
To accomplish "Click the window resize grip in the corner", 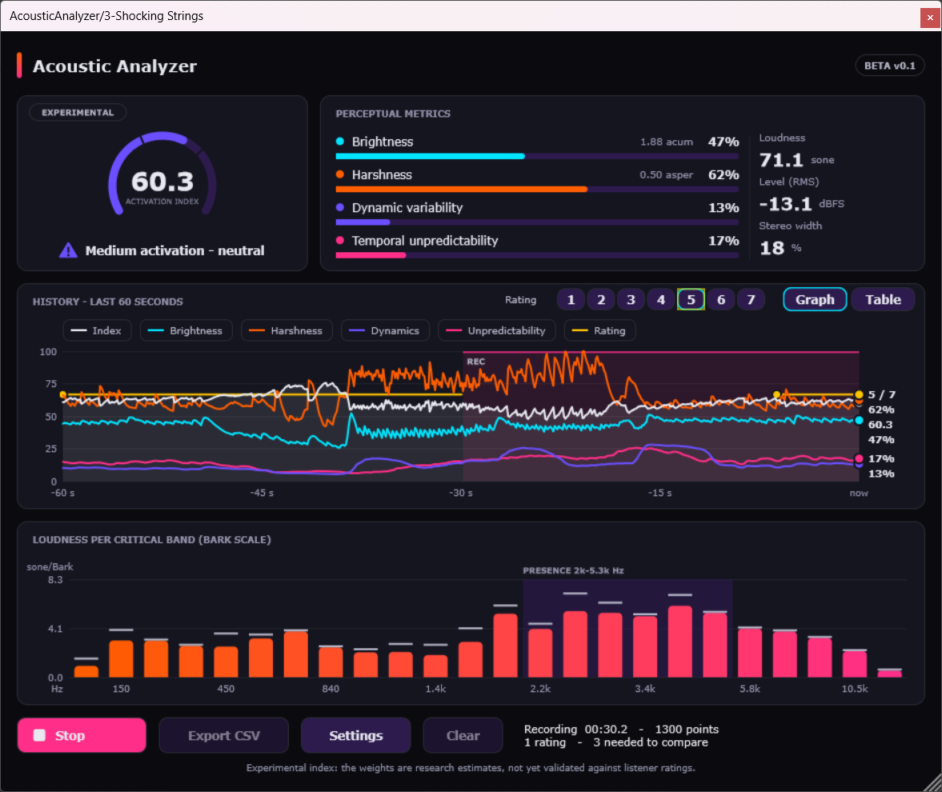I will pos(933,783).
